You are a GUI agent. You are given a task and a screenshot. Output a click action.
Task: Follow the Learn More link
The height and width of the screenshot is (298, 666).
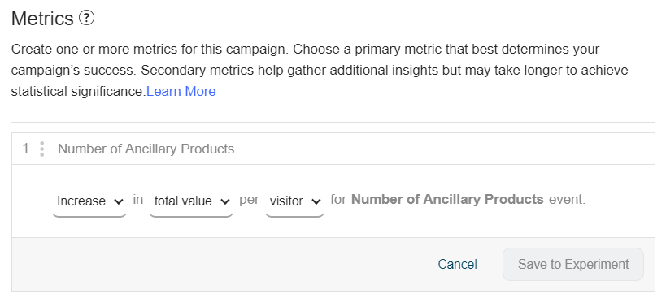(181, 91)
